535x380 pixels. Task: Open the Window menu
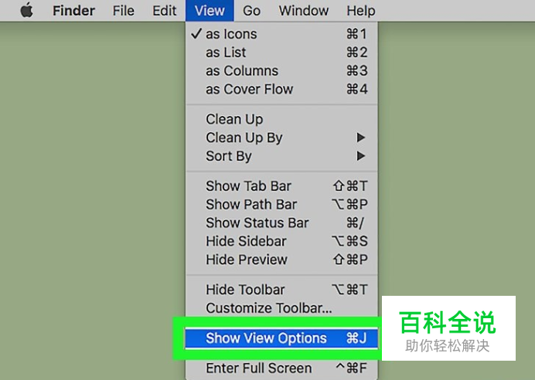(303, 11)
